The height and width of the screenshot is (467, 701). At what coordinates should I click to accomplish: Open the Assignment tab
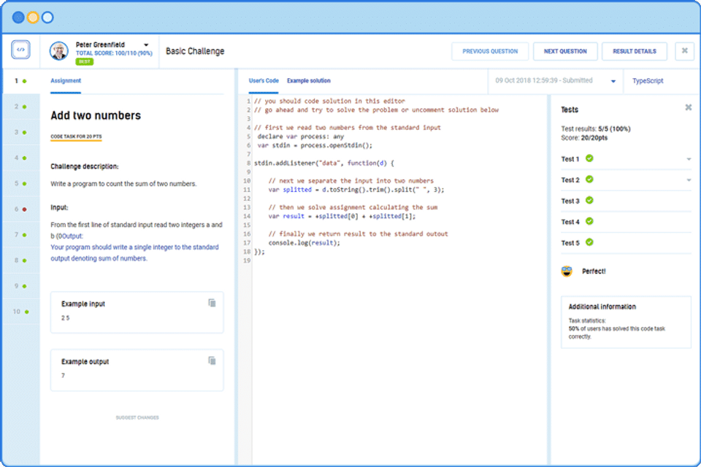66,81
